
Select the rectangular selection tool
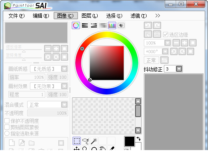click(76, 141)
